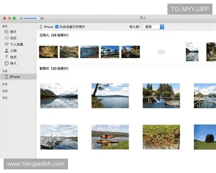Expand the already-imported row via ellipsis button
This screenshot has height=173, width=216.
[x=161, y=52]
